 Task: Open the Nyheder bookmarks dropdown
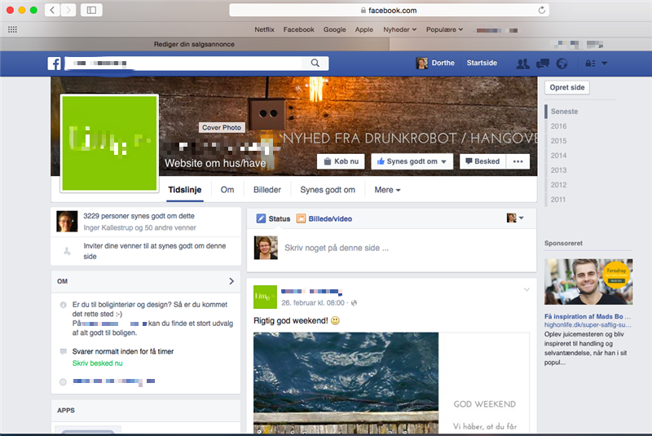pos(399,29)
